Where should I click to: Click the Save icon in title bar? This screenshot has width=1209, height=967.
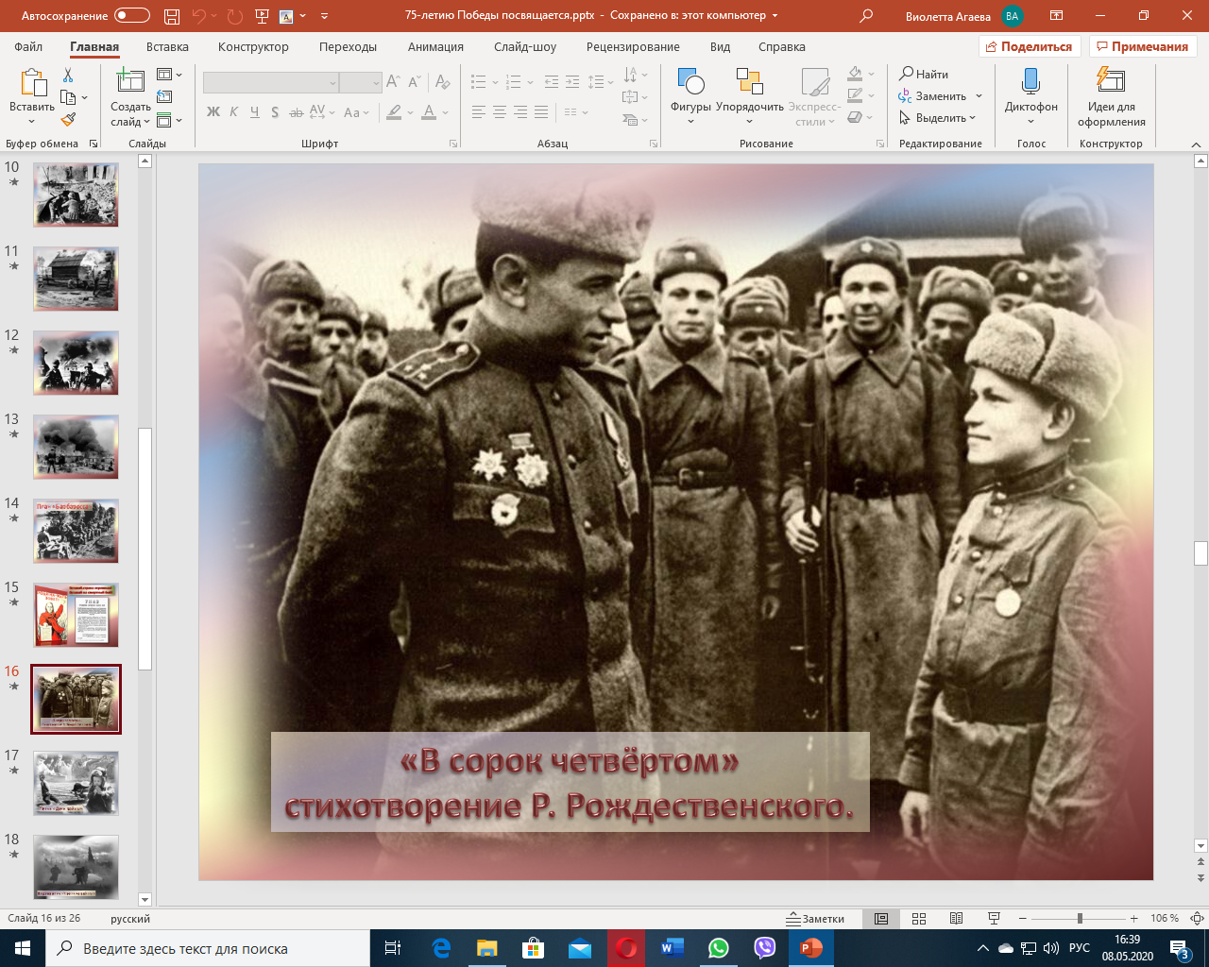click(x=171, y=16)
